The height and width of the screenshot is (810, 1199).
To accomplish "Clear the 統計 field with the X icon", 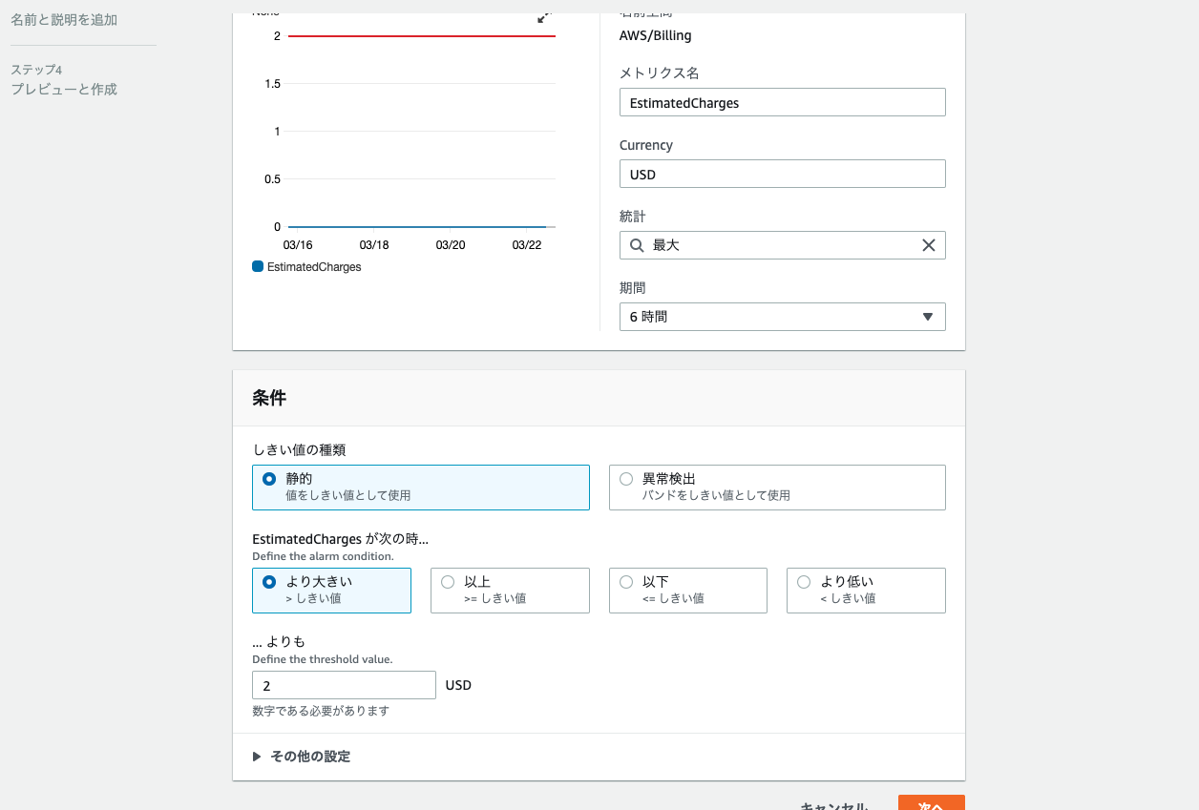I will (928, 245).
